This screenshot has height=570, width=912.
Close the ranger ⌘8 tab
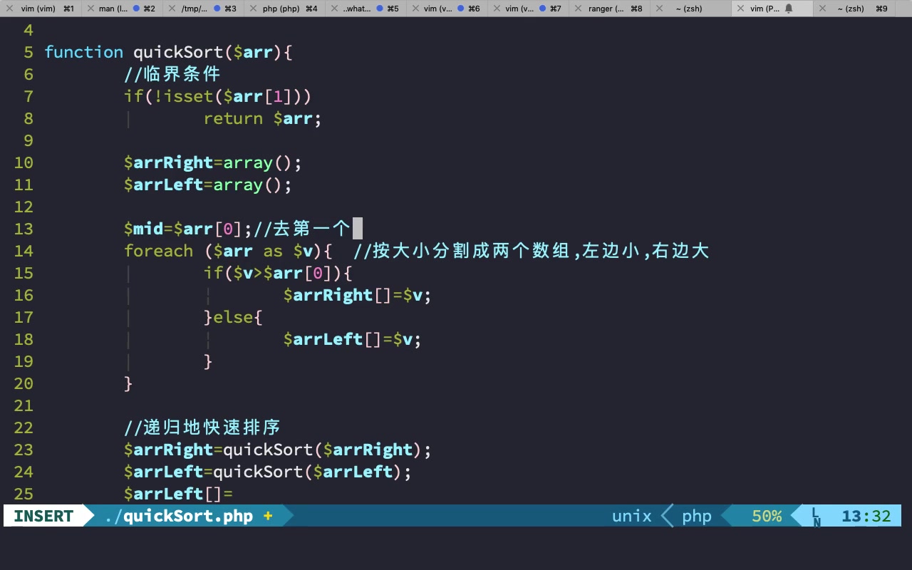pyautogui.click(x=577, y=9)
